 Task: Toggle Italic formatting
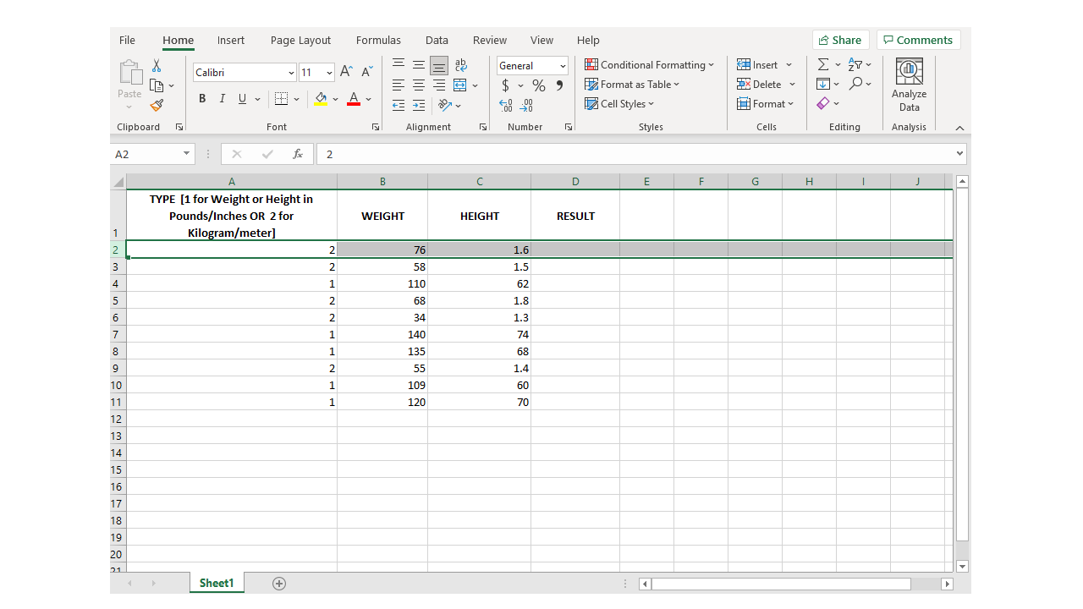pos(223,99)
